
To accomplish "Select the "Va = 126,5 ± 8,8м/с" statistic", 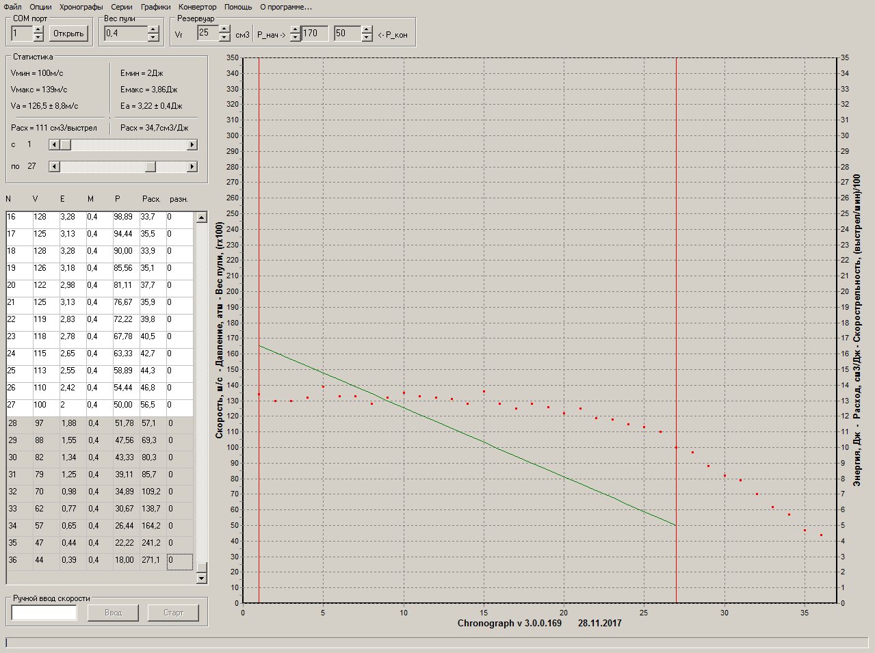I will [44, 106].
